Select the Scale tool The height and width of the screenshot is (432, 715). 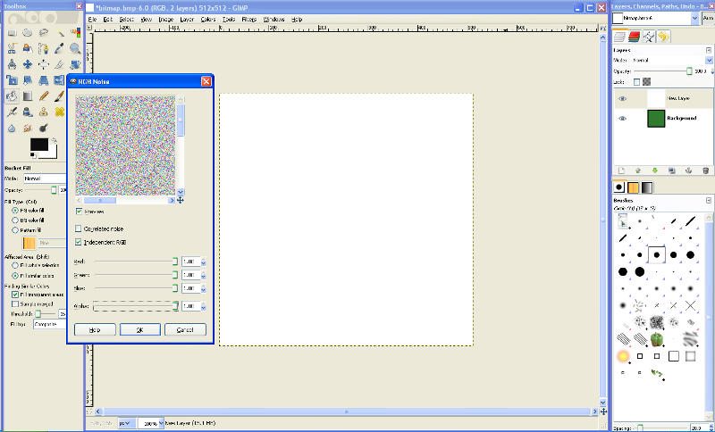click(x=12, y=80)
